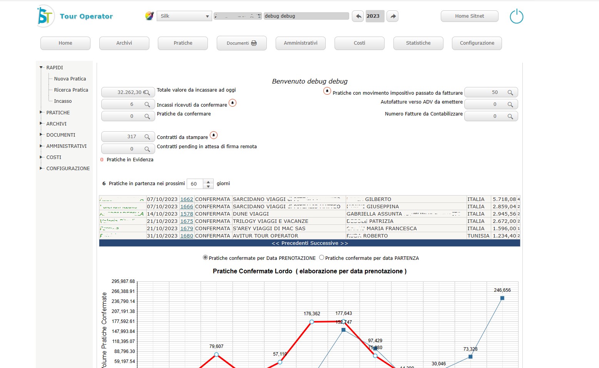The image size is (599, 368).
Task: Click the debug debug user field
Action: point(306,16)
